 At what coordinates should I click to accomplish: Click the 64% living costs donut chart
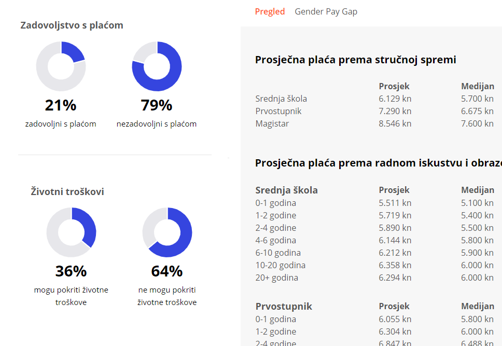(167, 232)
